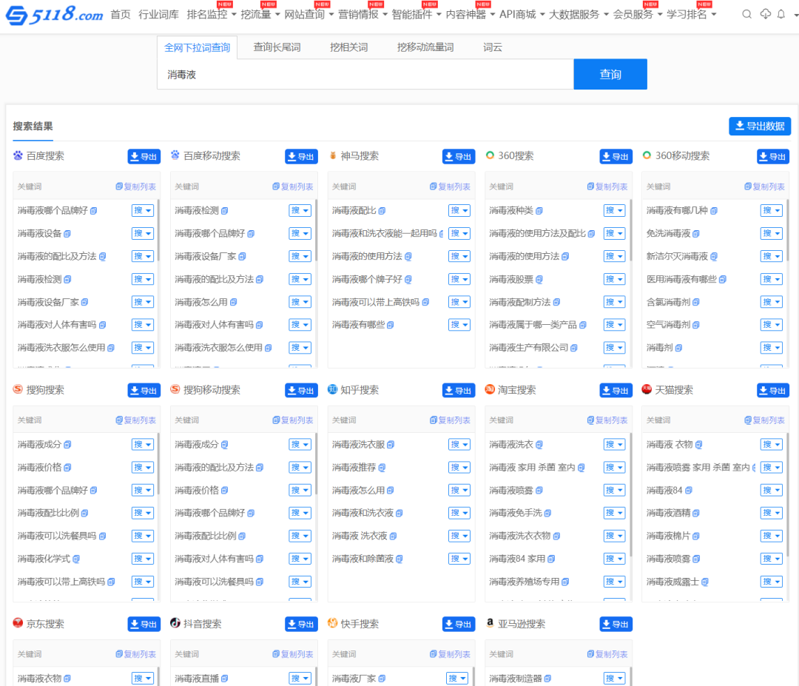Viewport: 799px width, 686px height.
Task: Export the 淘宝搜索 results
Action: [616, 390]
